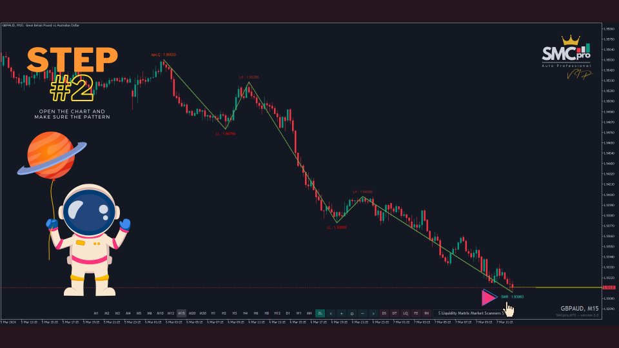Viewport: 619px width, 348px height.
Task: Select the H1 timeframe
Action: (213, 313)
